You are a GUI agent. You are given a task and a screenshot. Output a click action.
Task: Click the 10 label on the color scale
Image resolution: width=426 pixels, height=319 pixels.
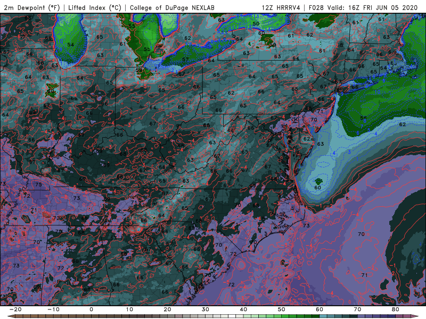[x=129, y=309]
